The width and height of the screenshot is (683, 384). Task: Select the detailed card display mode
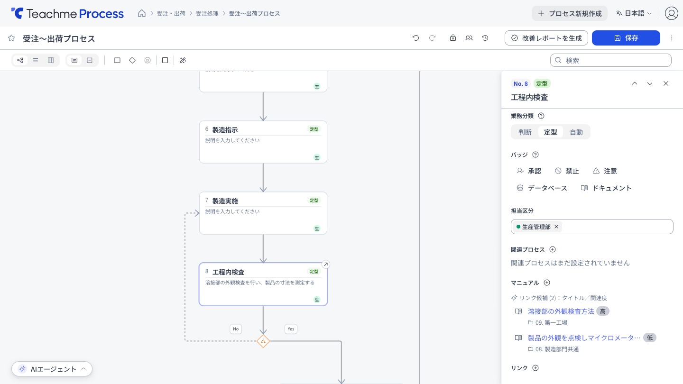click(74, 60)
